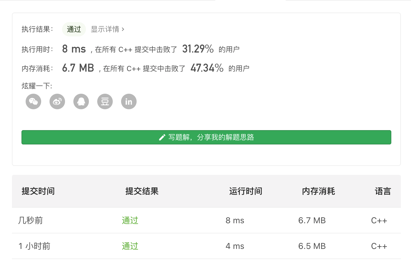Viewport: 411px width, 271px height.
Task: Click the 31.29% runtime percentile text
Action: point(198,49)
